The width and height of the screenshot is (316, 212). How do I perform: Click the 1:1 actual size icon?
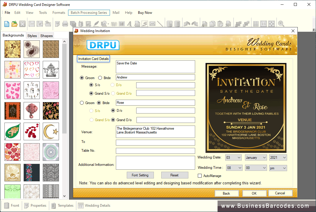coord(264,24)
